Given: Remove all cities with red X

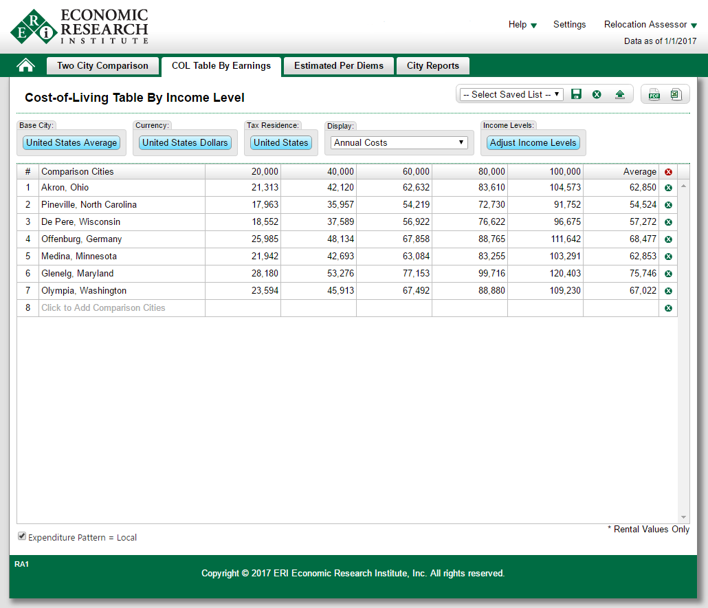Looking at the screenshot, I should tap(668, 172).
